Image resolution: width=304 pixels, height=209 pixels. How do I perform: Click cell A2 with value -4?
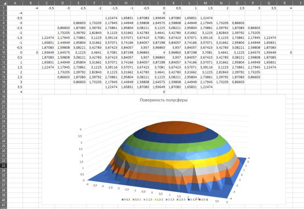tap(15, 13)
